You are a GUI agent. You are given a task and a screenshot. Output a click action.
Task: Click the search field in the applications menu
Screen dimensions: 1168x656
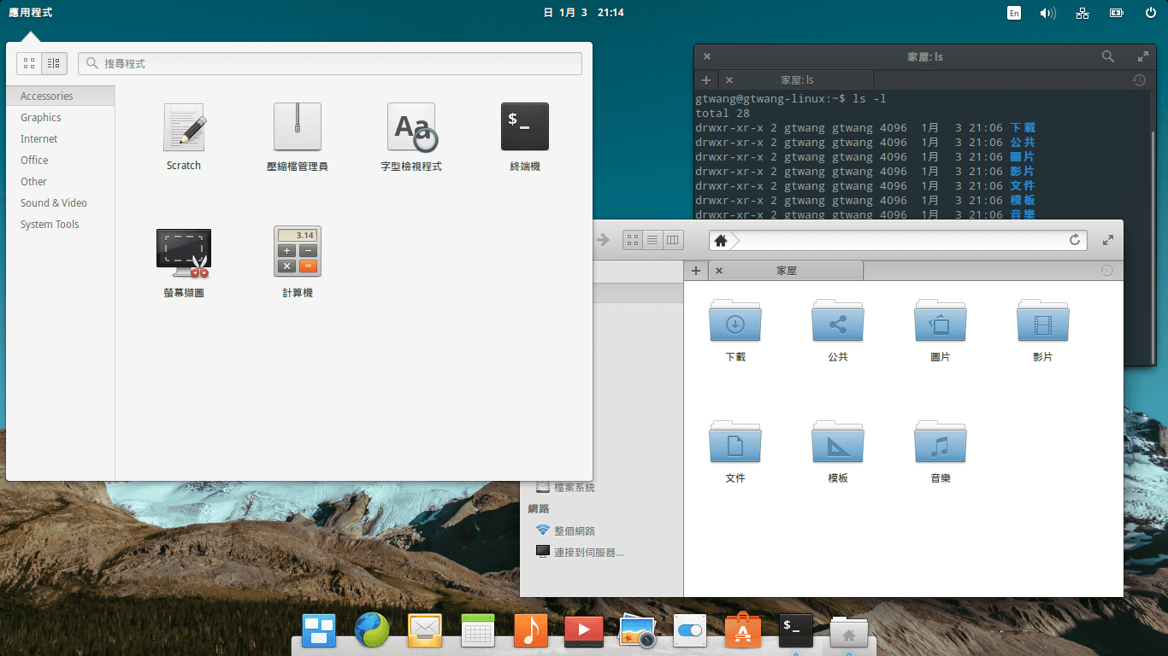pyautogui.click(x=330, y=63)
